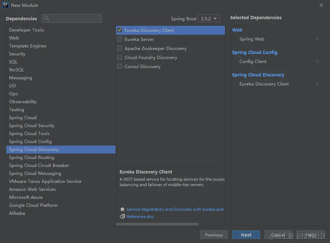Open Spring Cloud Security category
Image resolution: width=330 pixels, height=243 pixels.
(x=61, y=126)
